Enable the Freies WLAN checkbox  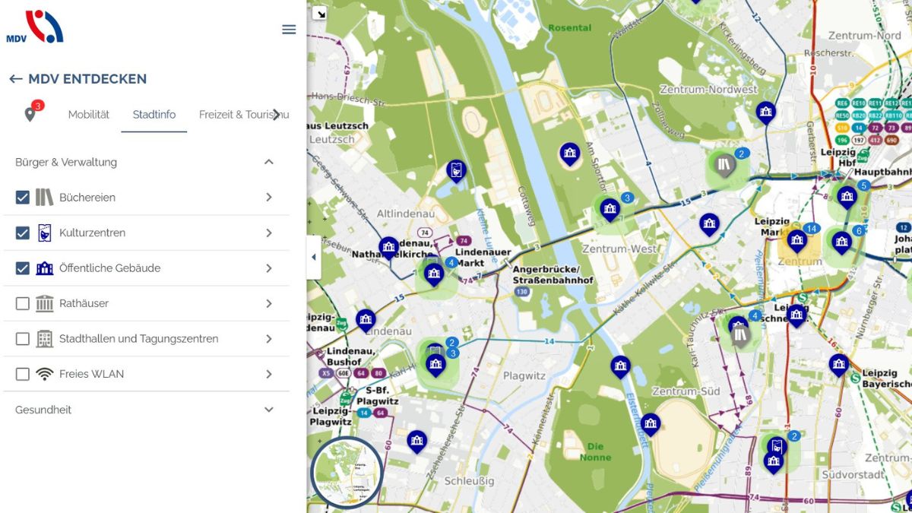(x=23, y=374)
